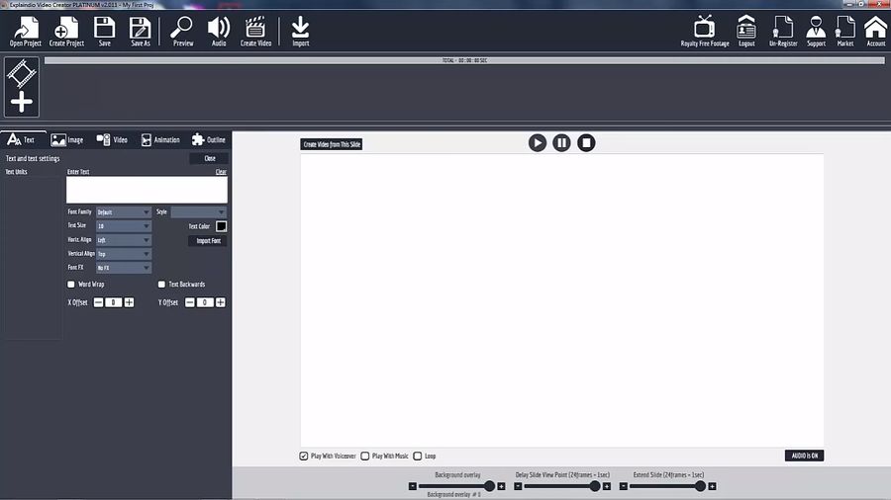Click minus on Delay Slide View Point
The width and height of the screenshot is (891, 500).
point(518,486)
